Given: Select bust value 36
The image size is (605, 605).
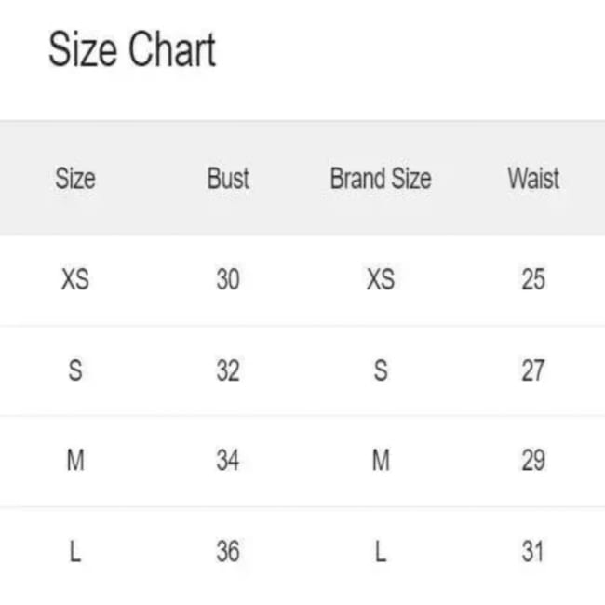Looking at the screenshot, I should coord(228,552).
